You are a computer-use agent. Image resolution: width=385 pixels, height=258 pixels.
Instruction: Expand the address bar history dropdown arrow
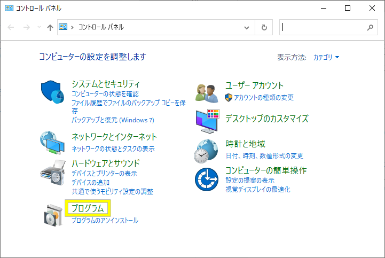point(246,27)
